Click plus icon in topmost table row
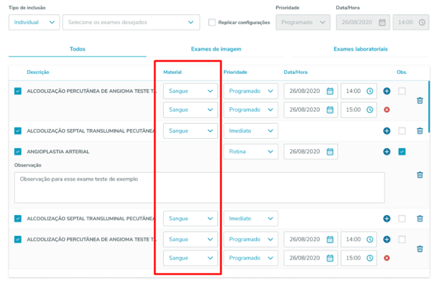437x282 pixels. [x=387, y=91]
